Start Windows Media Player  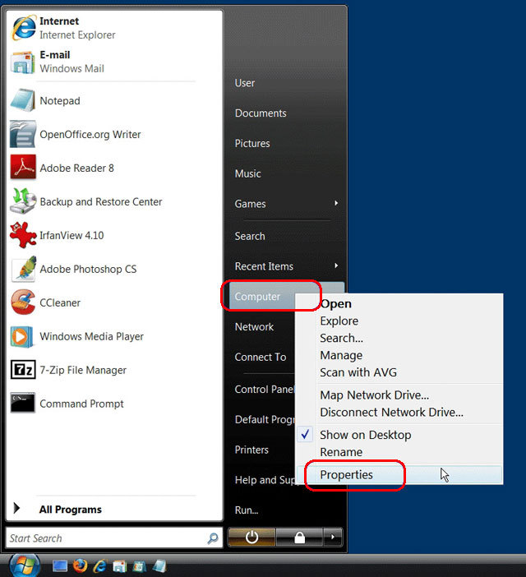(x=91, y=336)
